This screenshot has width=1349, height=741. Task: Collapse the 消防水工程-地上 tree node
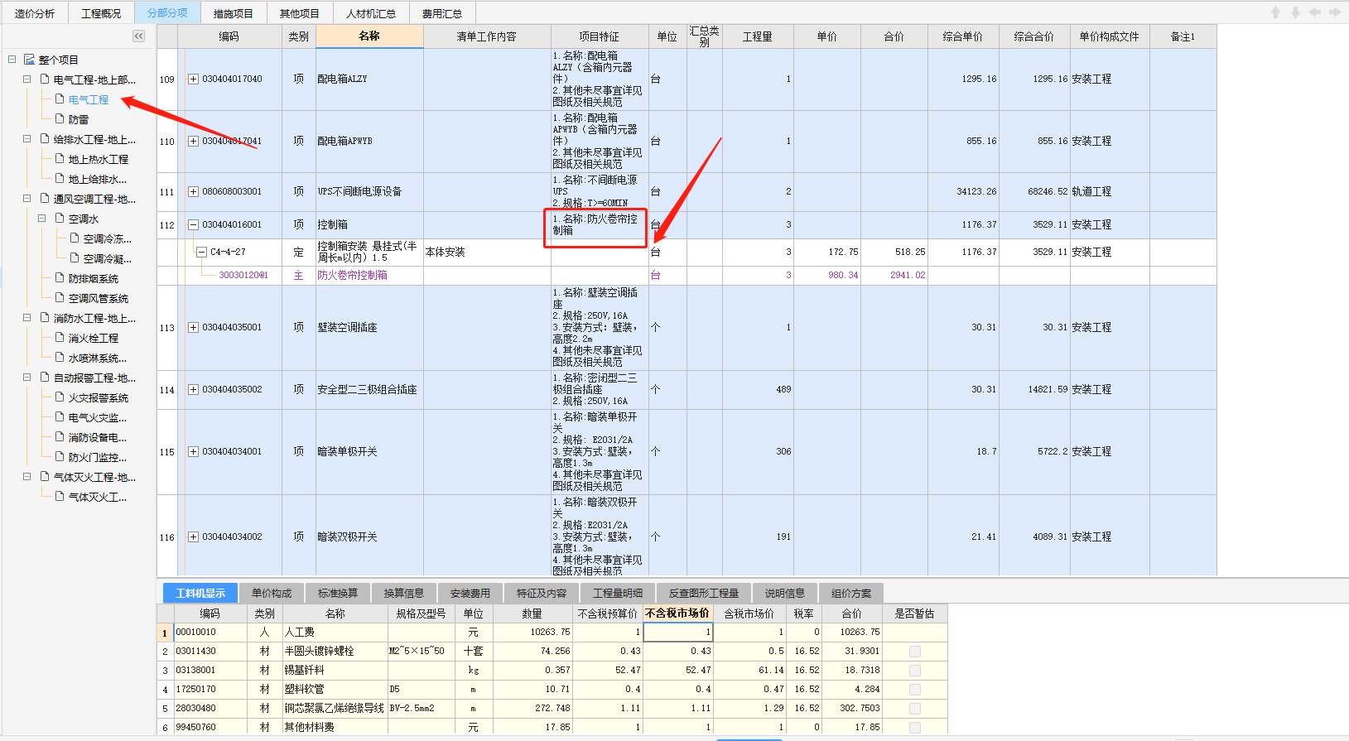26,318
